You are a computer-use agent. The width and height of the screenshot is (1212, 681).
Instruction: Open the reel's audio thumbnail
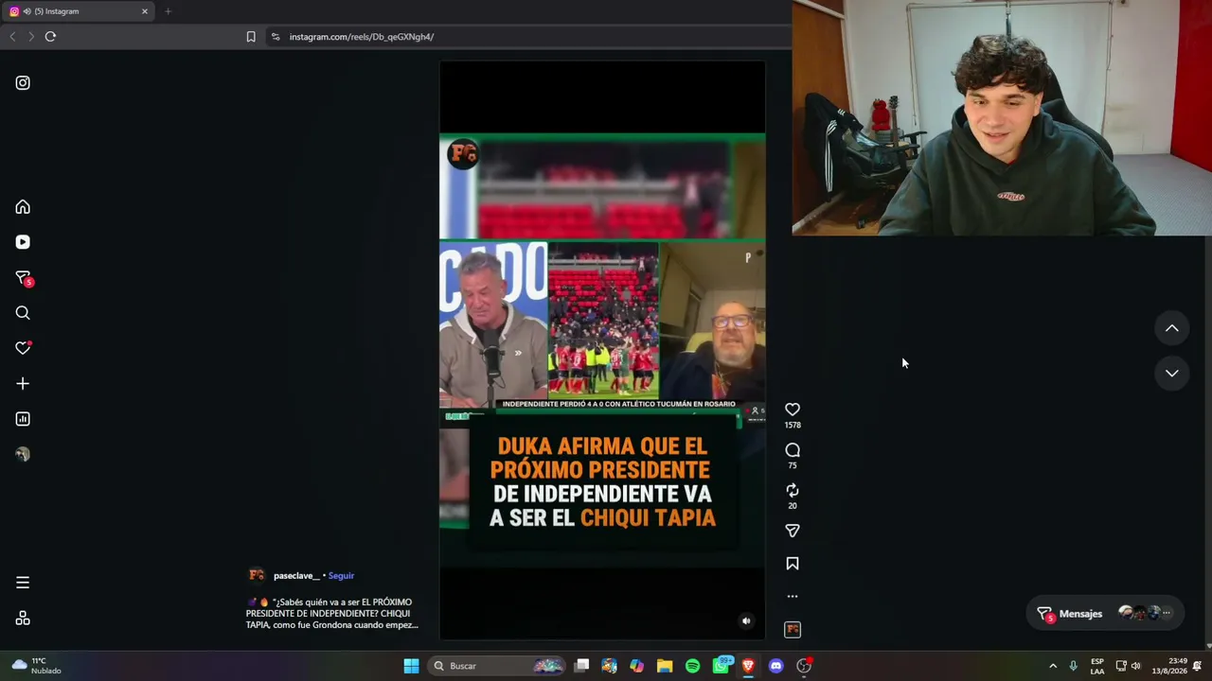point(793,630)
